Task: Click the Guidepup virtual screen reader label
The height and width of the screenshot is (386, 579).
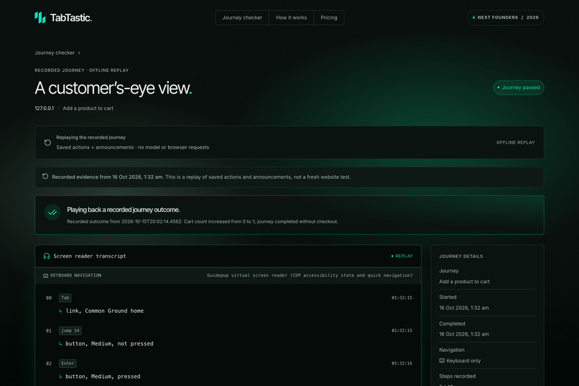Action: point(310,275)
